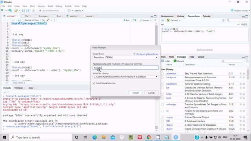Click the Mail app taskbar icon
Image resolution: width=251 pixels, height=141 pixels.
[x=113, y=137]
